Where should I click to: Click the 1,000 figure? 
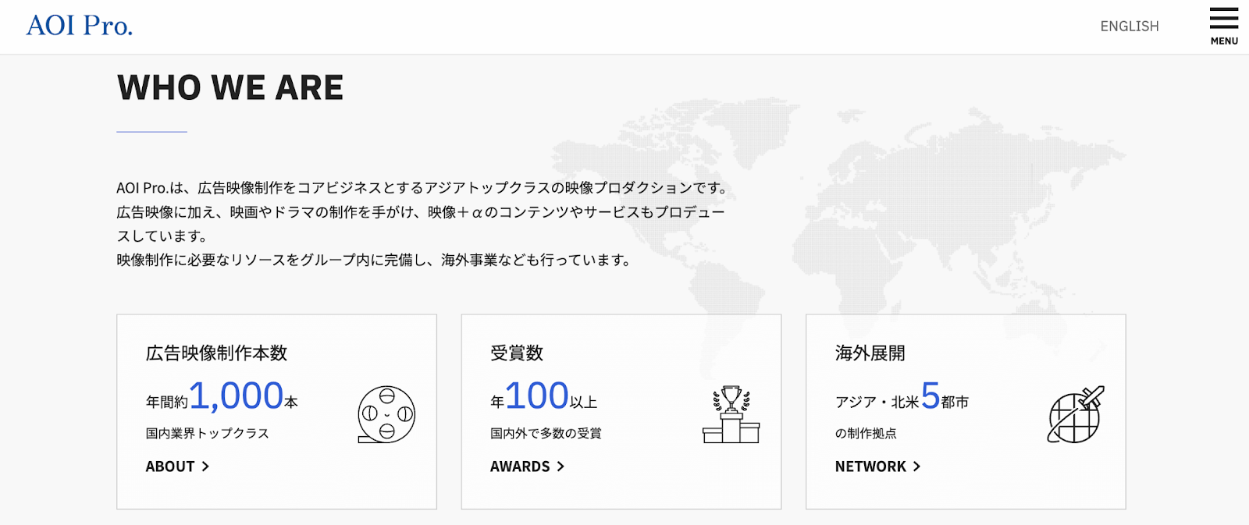click(236, 396)
